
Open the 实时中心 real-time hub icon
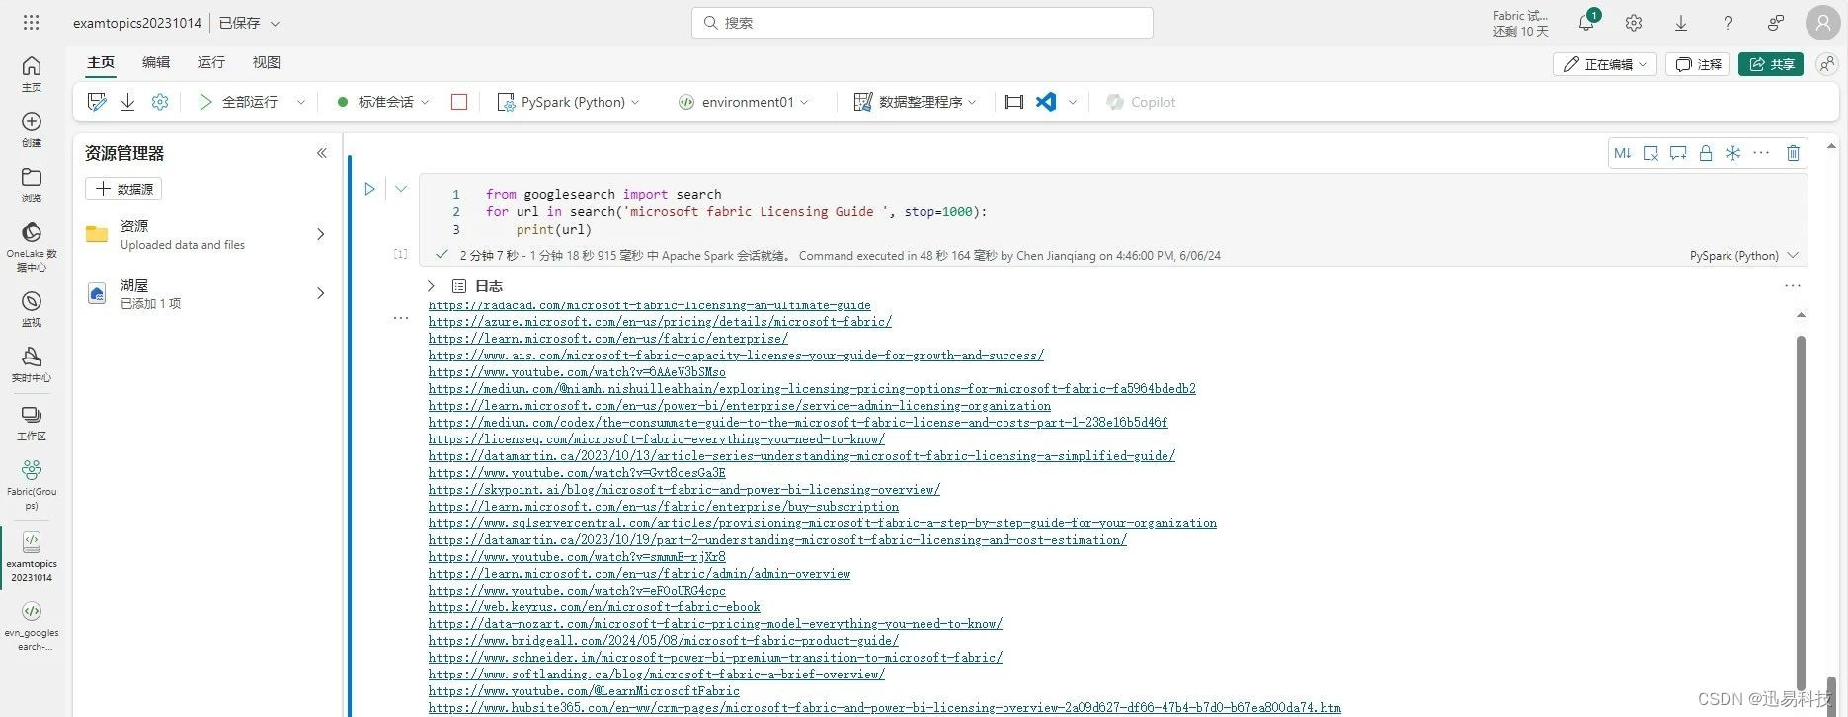[x=32, y=363]
